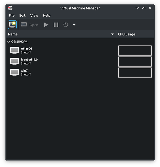
Task: Collapse the QEMU/KVM connection
Action: click(8, 42)
